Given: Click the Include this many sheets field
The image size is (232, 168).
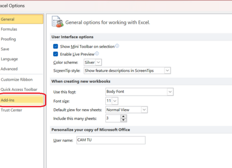Looking at the screenshot, I should coord(113,118).
